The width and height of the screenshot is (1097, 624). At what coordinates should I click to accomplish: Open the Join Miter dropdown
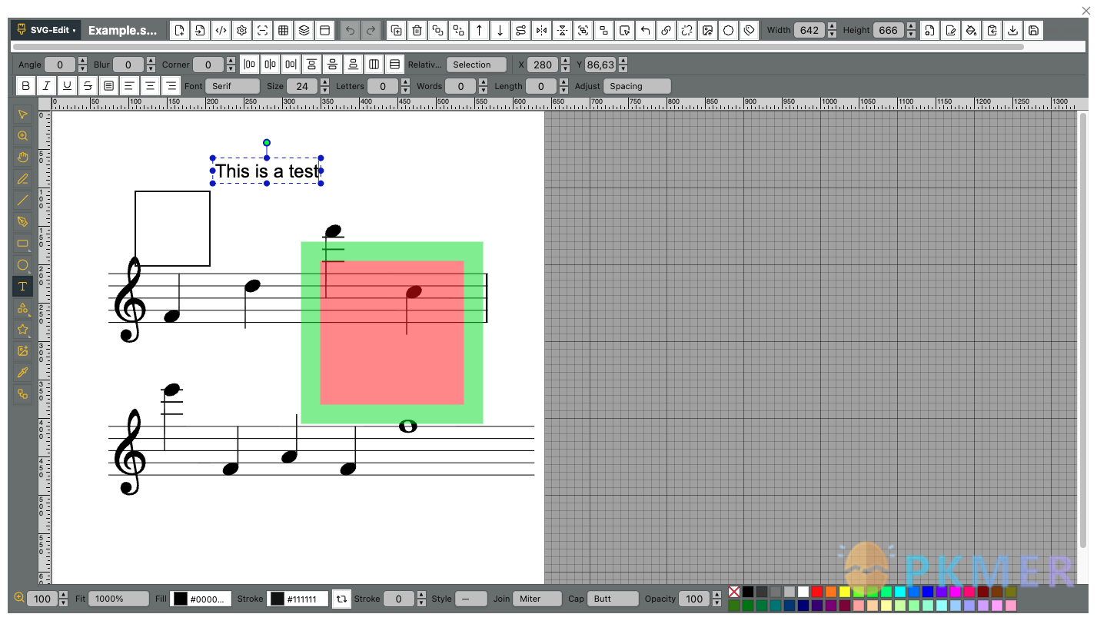coord(537,599)
